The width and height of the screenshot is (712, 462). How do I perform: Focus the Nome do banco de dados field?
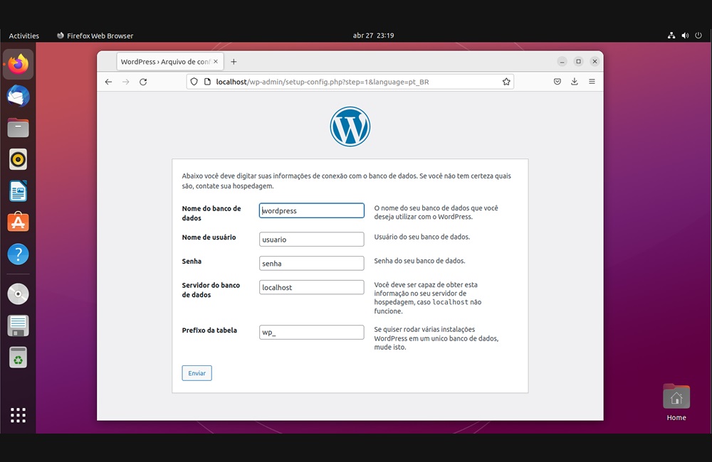tap(312, 210)
